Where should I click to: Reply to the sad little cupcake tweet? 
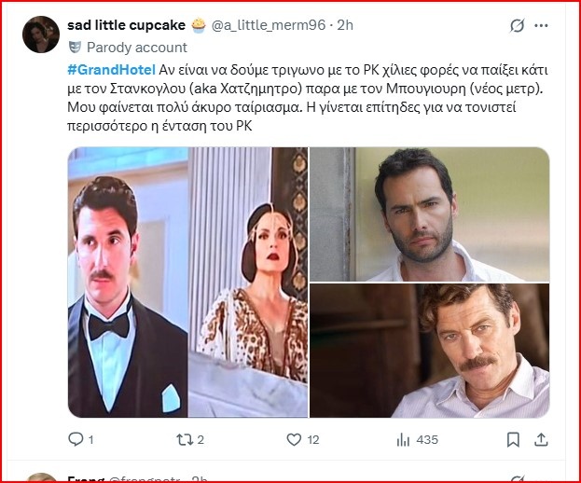tap(76, 439)
